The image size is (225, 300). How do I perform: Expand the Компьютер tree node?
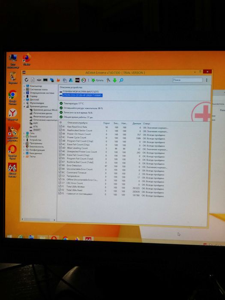[24, 86]
